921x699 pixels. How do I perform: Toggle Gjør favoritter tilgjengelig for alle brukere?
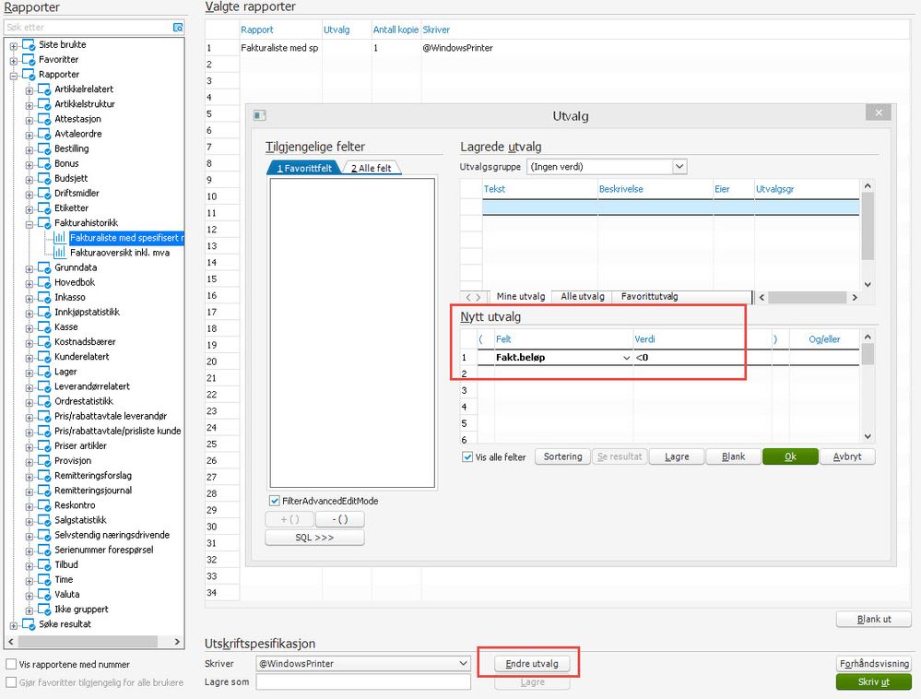[x=11, y=682]
